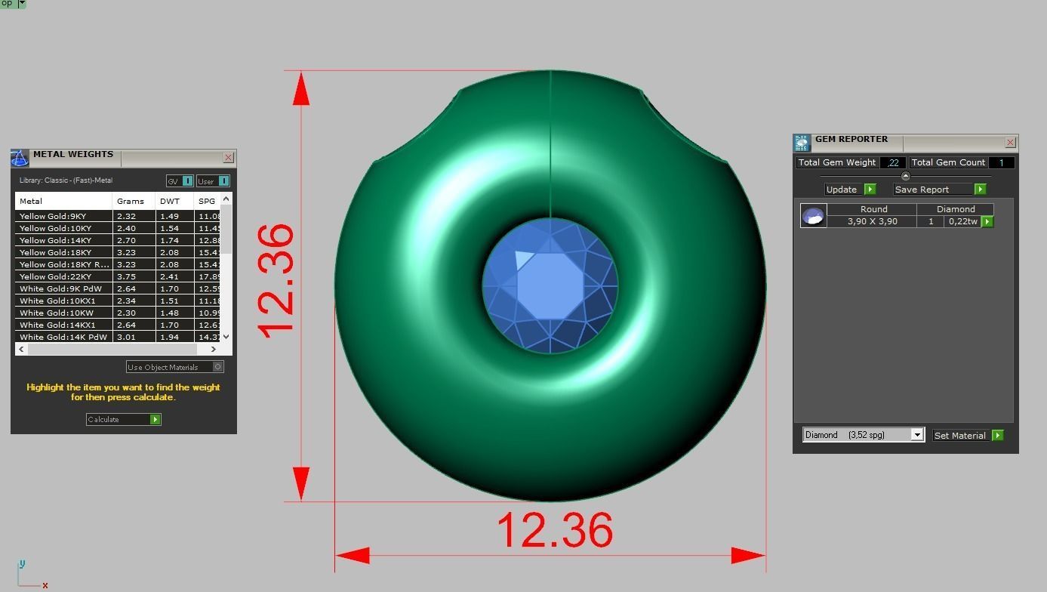Click the horizontal 12.36 dimension text
The image size is (1047, 592).
555,530
